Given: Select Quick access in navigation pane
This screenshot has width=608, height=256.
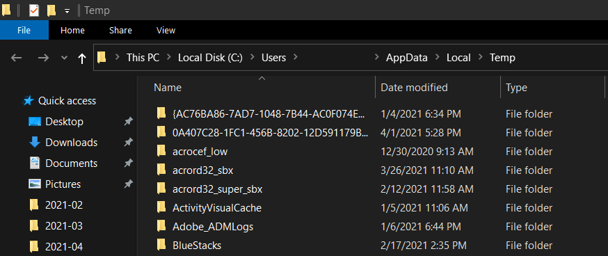Looking at the screenshot, I should (67, 101).
